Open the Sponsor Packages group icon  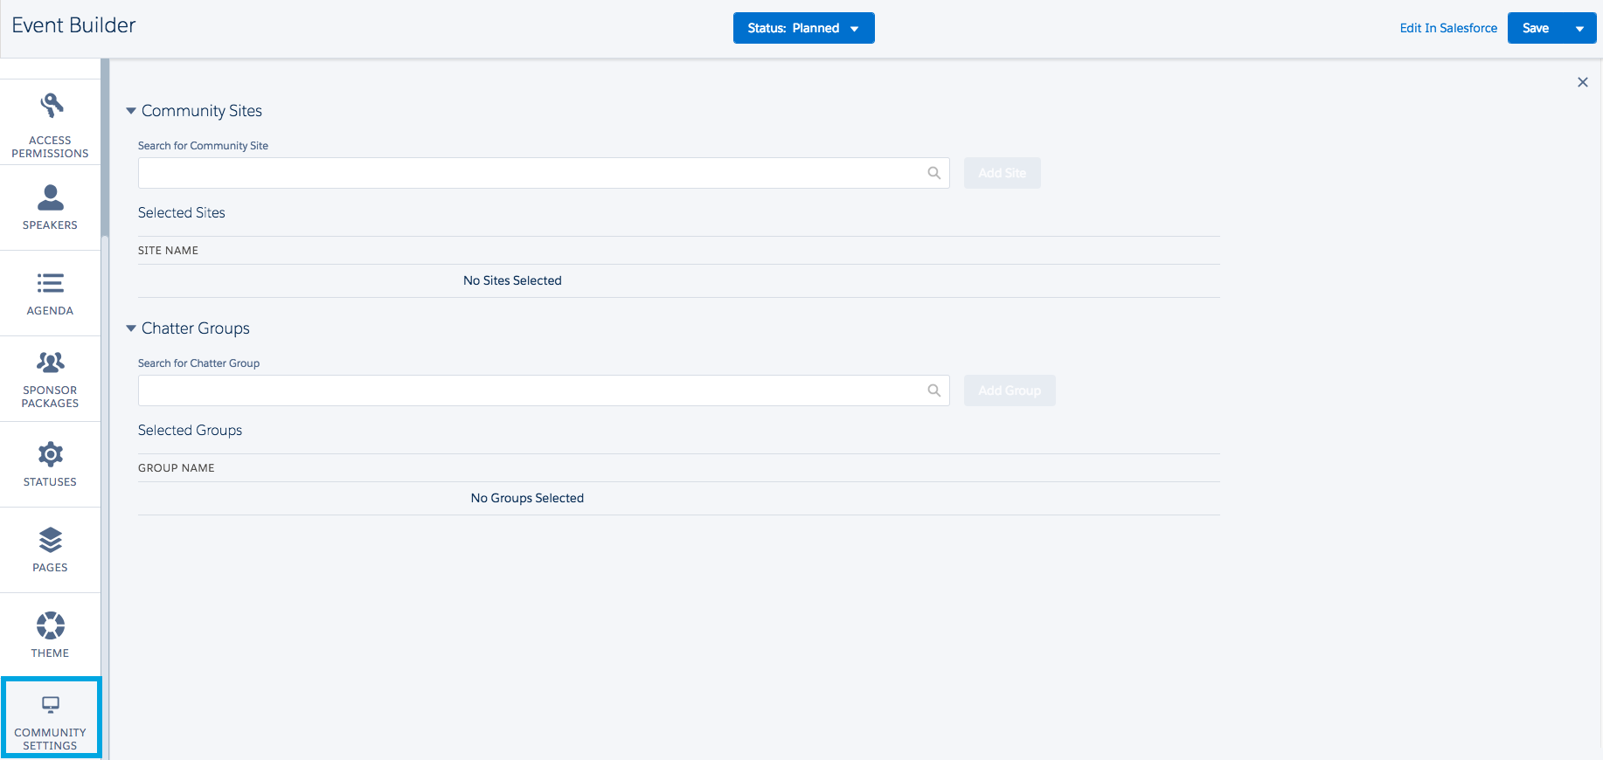pos(51,362)
